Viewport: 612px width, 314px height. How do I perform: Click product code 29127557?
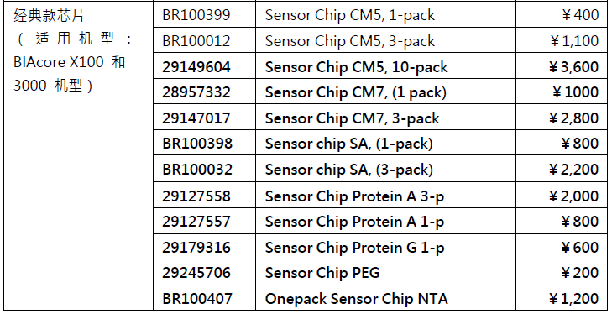point(196,222)
